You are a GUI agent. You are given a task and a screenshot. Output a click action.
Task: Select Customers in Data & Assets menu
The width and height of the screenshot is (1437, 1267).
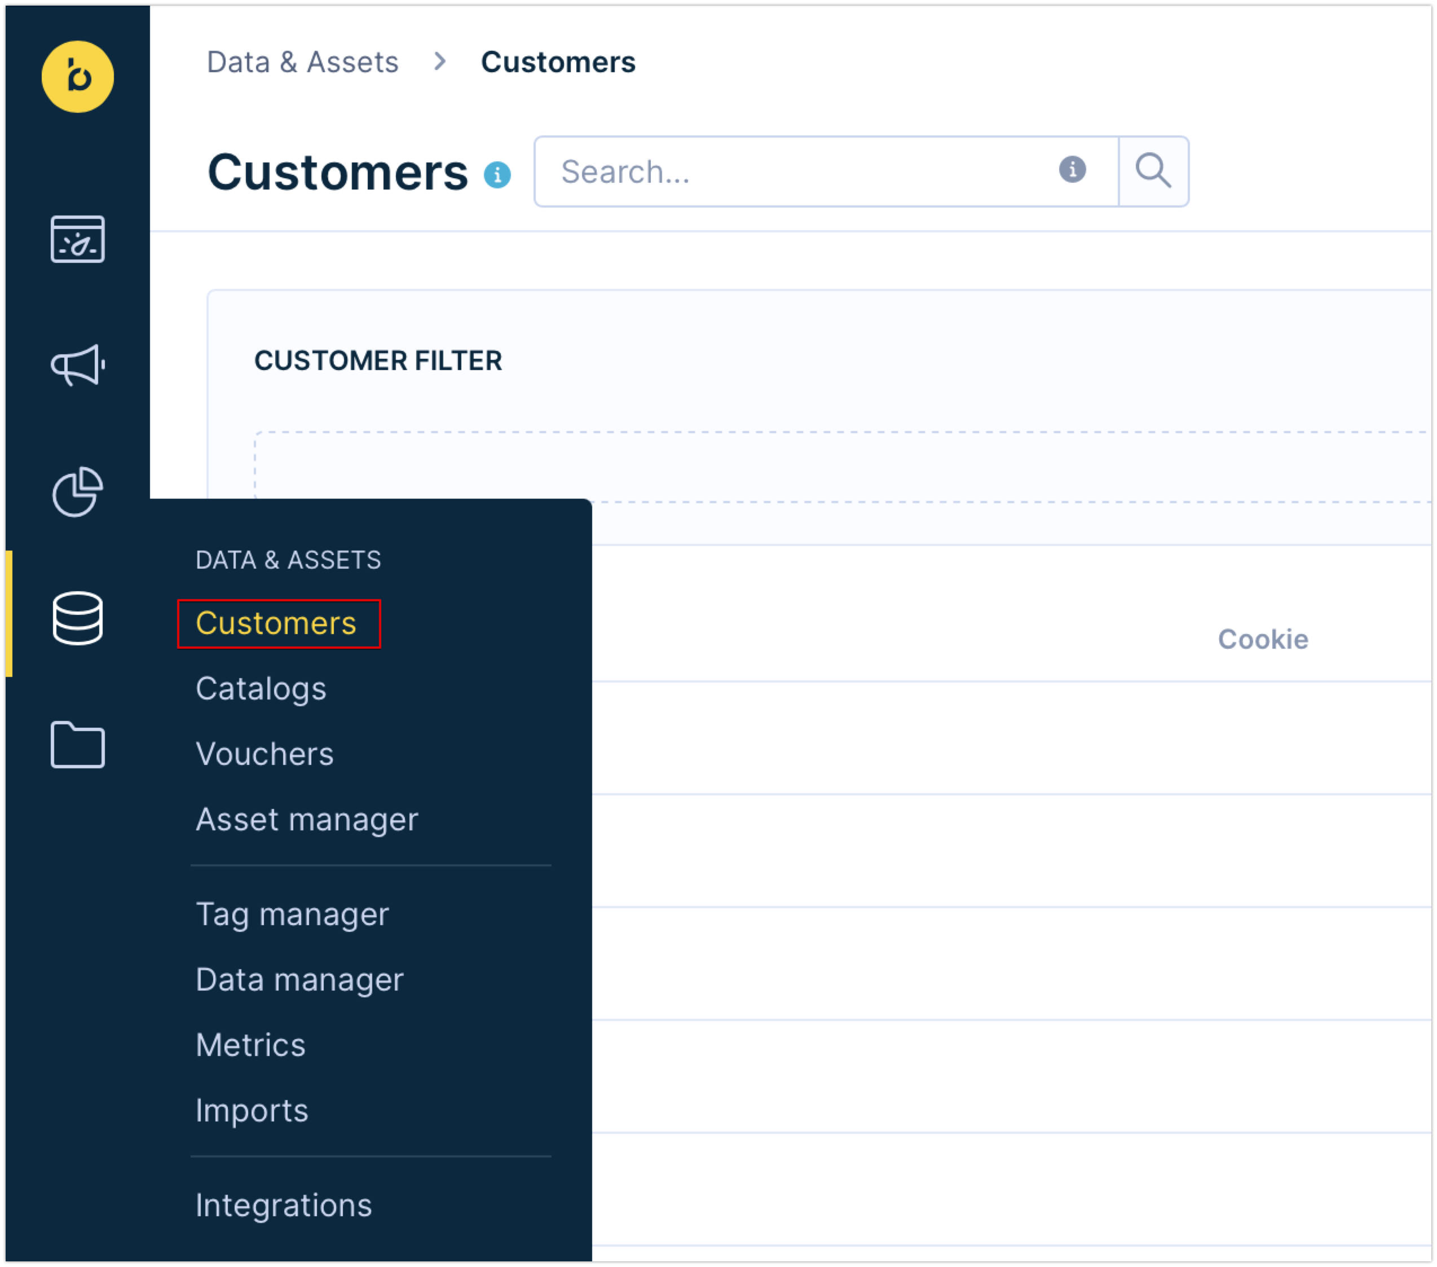click(276, 624)
